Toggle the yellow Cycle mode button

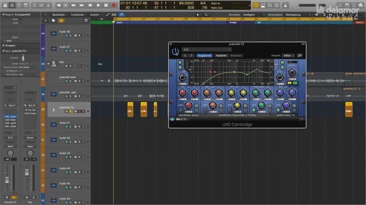tap(256, 5)
